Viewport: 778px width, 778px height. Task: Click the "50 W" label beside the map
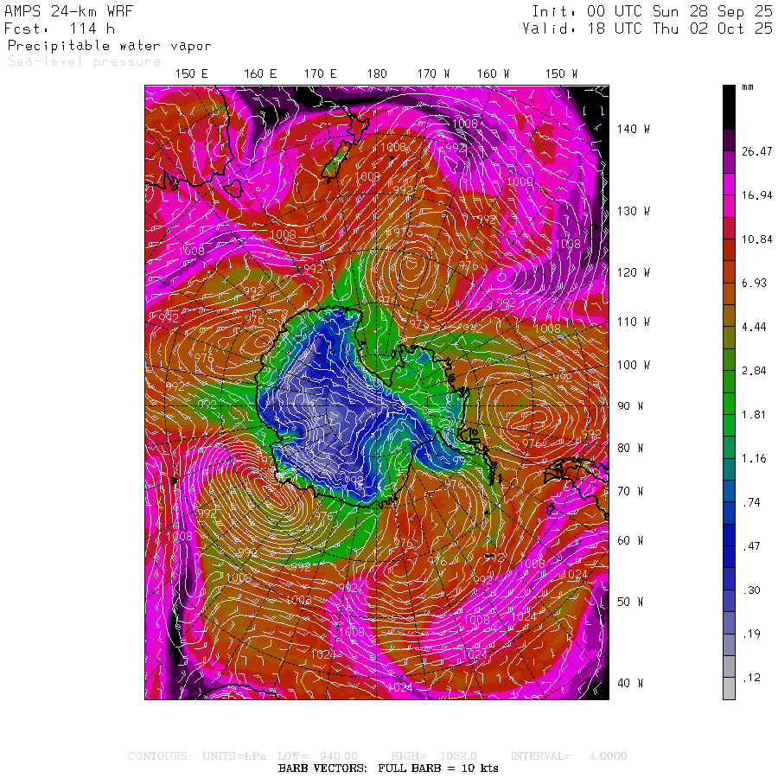pyautogui.click(x=630, y=602)
